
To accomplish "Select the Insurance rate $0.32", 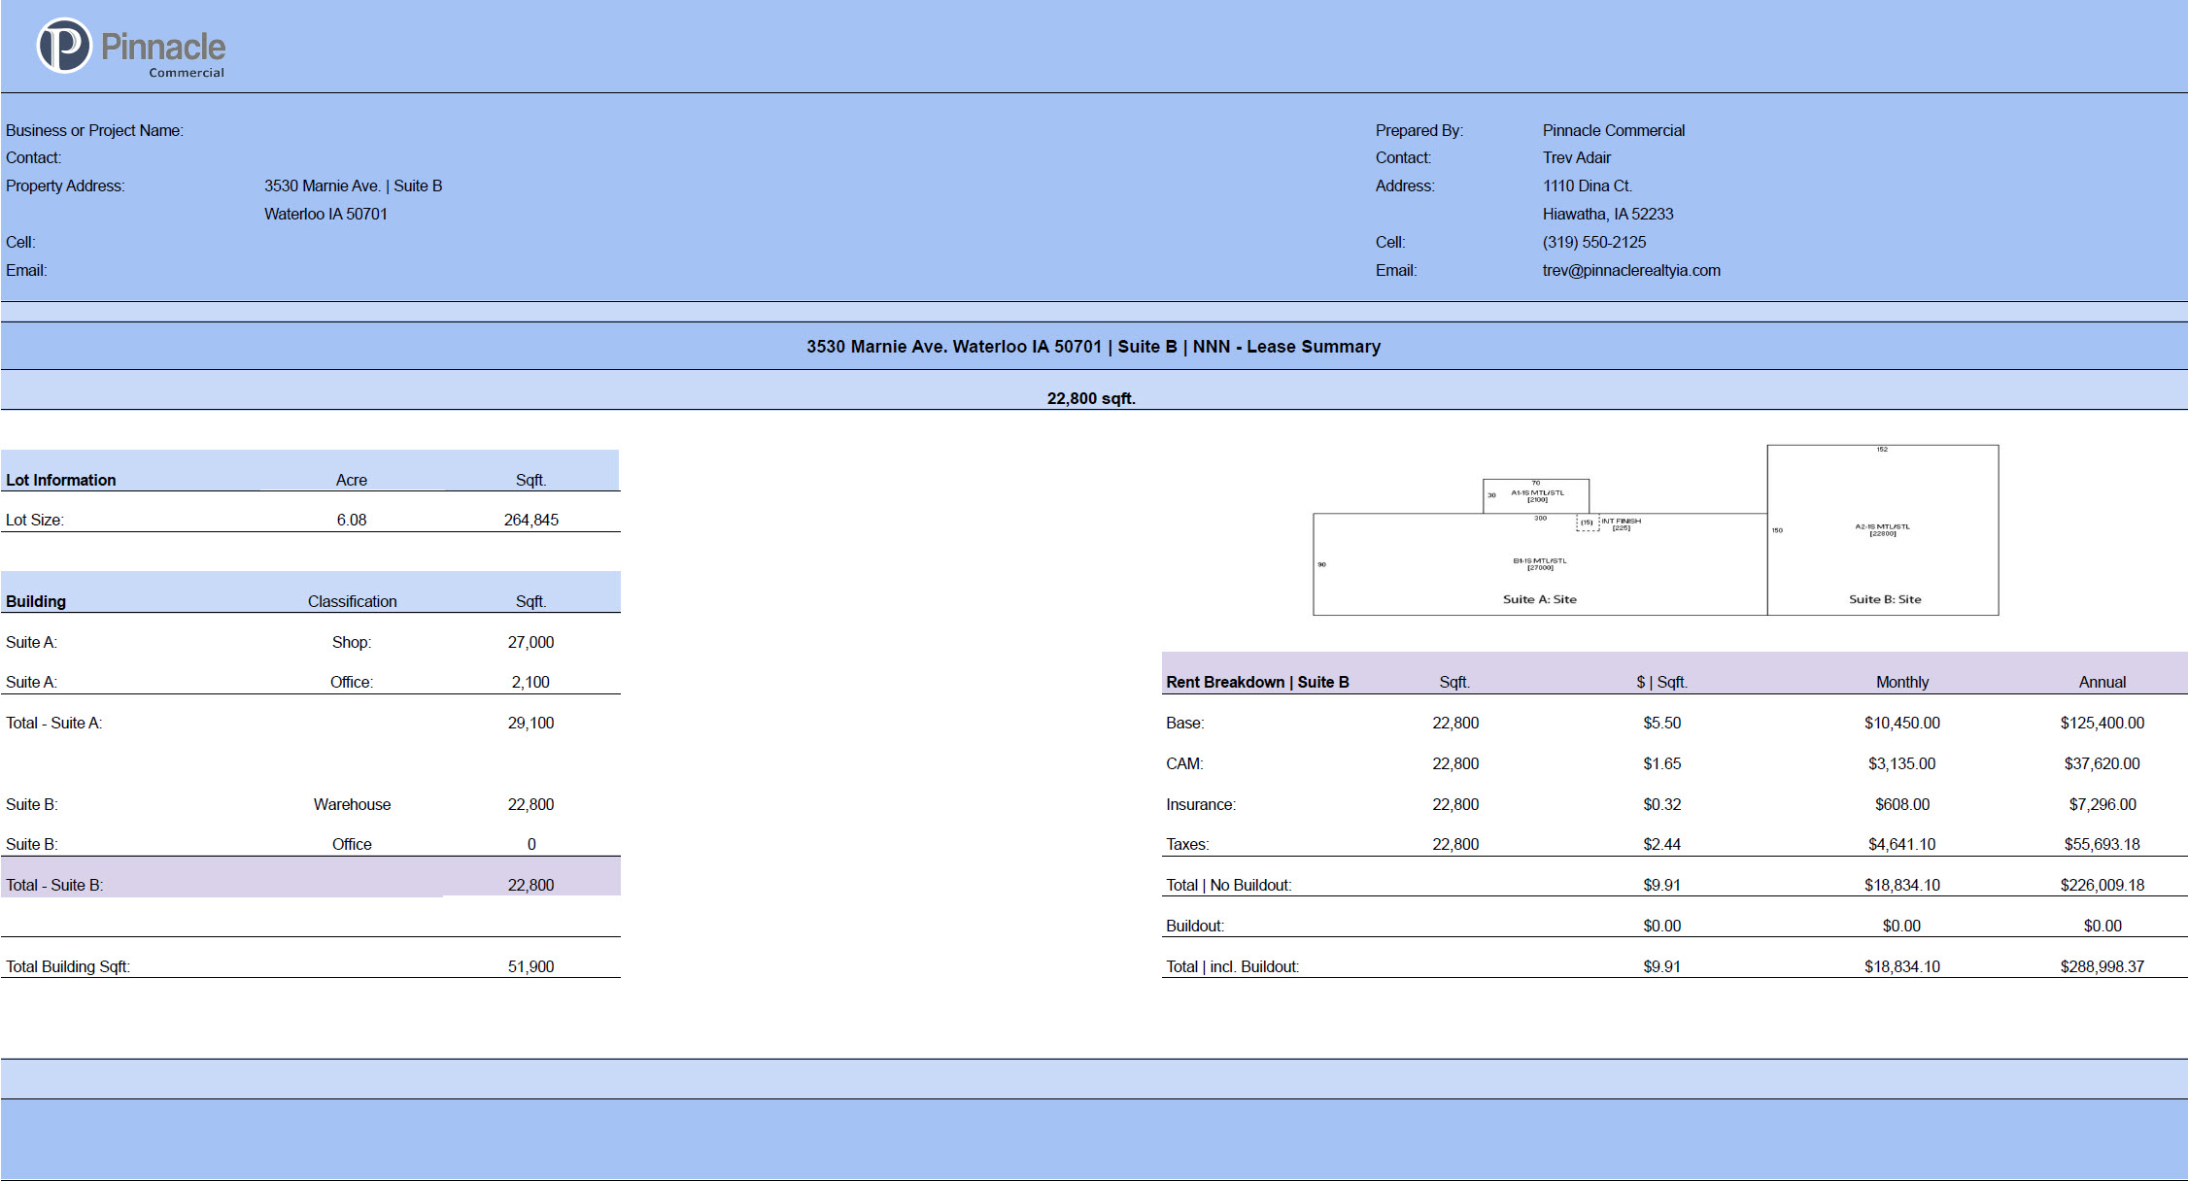I will (x=1662, y=804).
